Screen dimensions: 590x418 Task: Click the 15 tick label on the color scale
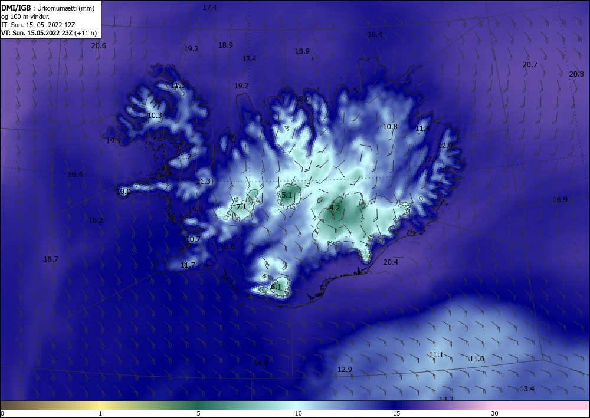(x=396, y=413)
